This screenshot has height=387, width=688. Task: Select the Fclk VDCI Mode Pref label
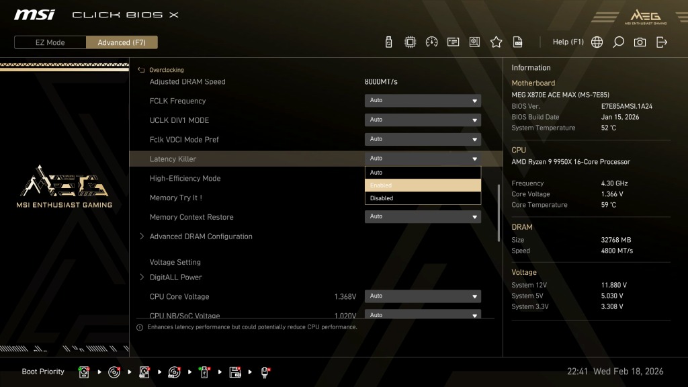coord(184,140)
